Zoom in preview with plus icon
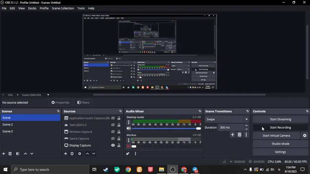310x174 pixels. point(18,95)
